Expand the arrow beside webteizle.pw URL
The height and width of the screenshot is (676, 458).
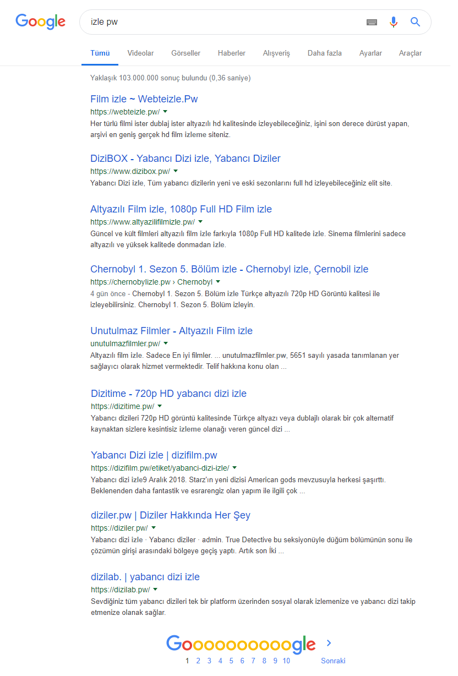point(165,111)
